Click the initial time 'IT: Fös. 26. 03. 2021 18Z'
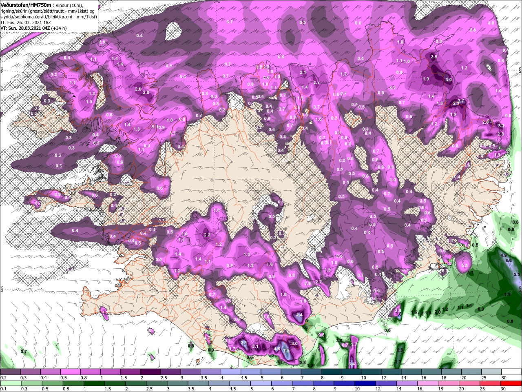 (x=26, y=22)
